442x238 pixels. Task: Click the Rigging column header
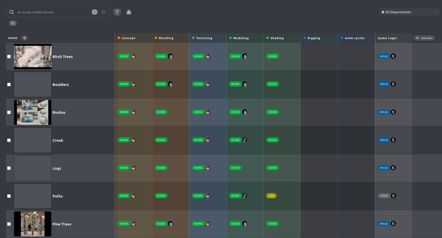pos(314,38)
